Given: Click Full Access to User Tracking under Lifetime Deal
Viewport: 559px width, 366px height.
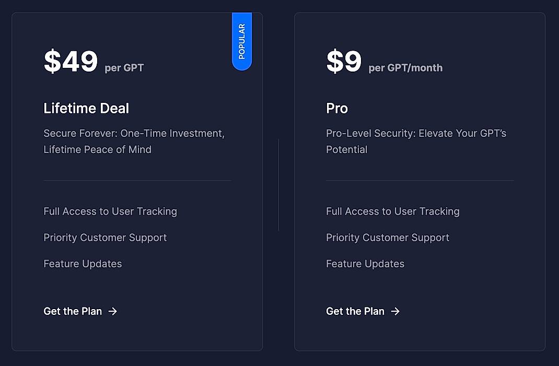Looking at the screenshot, I should [x=110, y=211].
